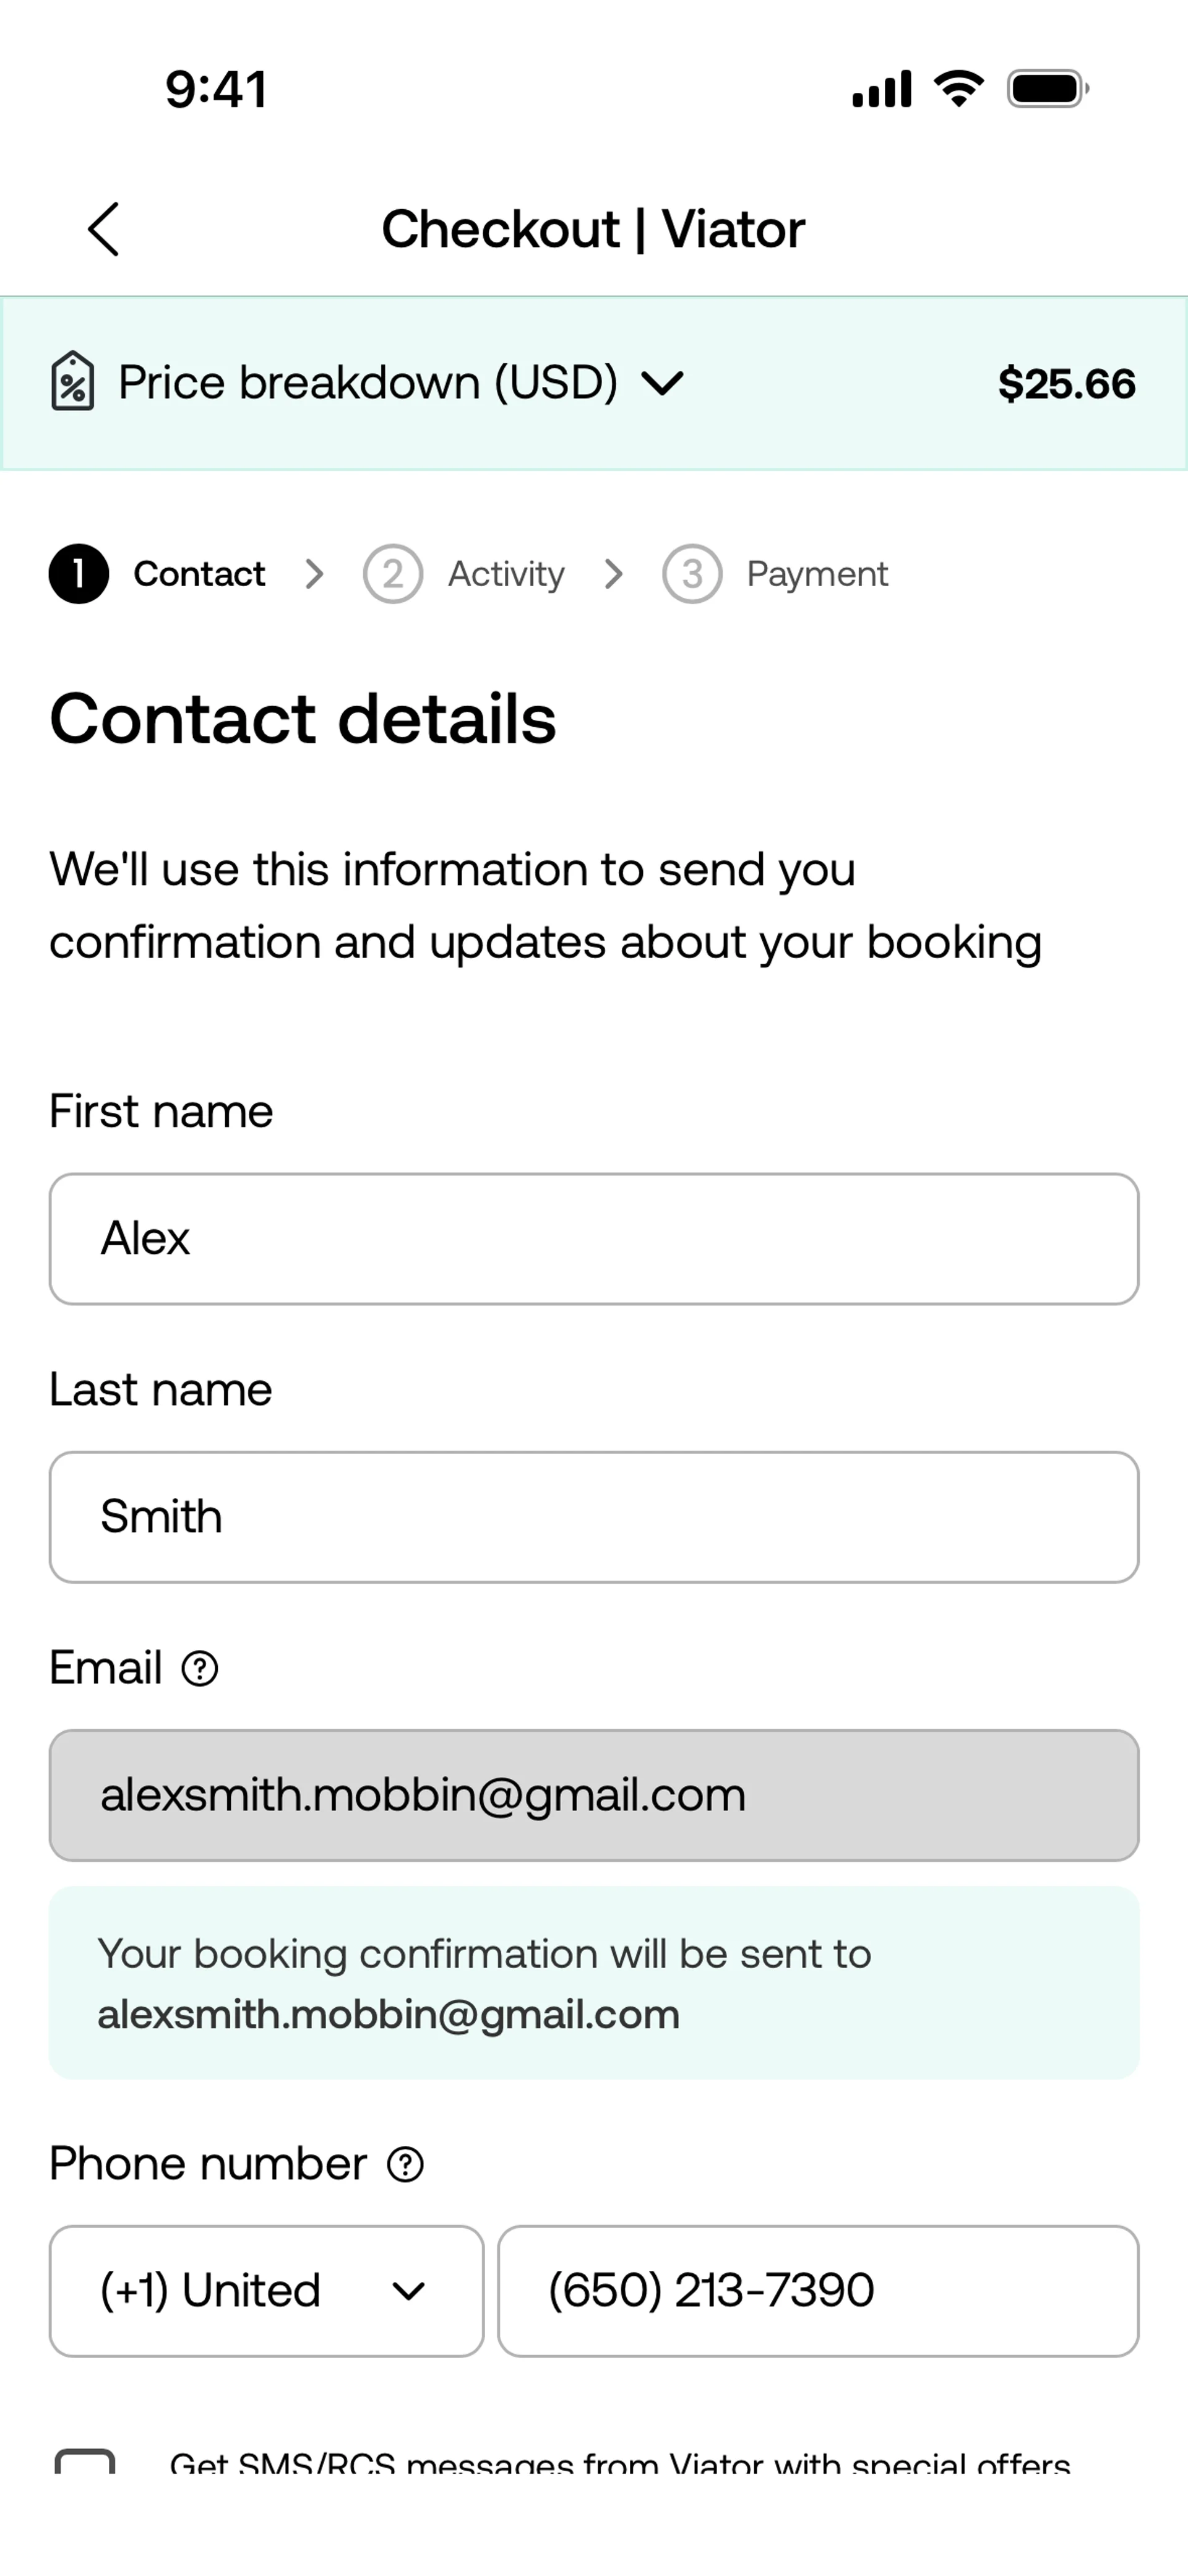Image resolution: width=1188 pixels, height=2576 pixels.
Task: Tap the Wi-Fi status icon
Action: 958,89
